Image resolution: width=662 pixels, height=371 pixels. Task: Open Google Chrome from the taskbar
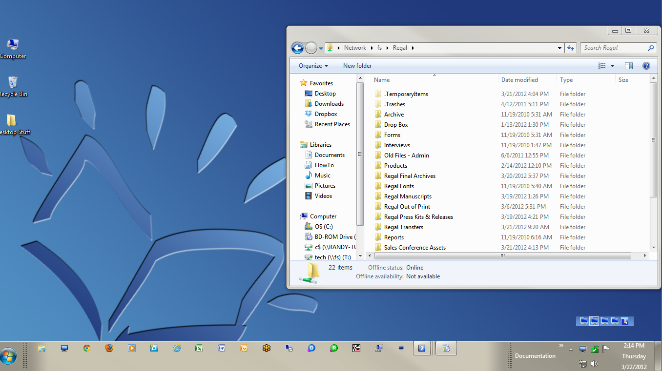pyautogui.click(x=87, y=348)
